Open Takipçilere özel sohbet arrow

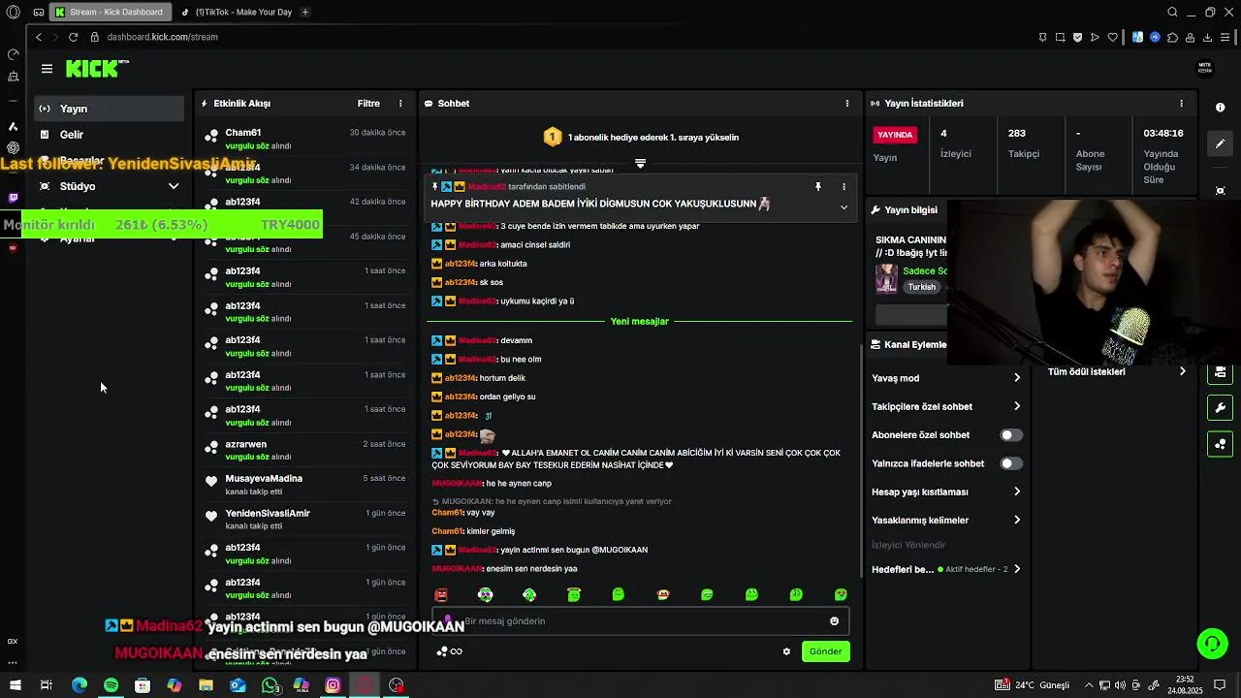point(1017,406)
